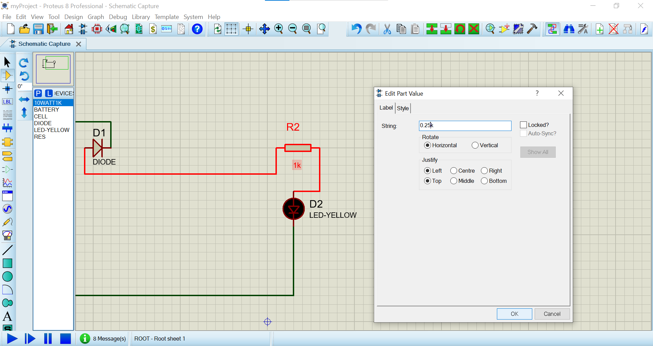Pick devices with the P button

coord(38,93)
